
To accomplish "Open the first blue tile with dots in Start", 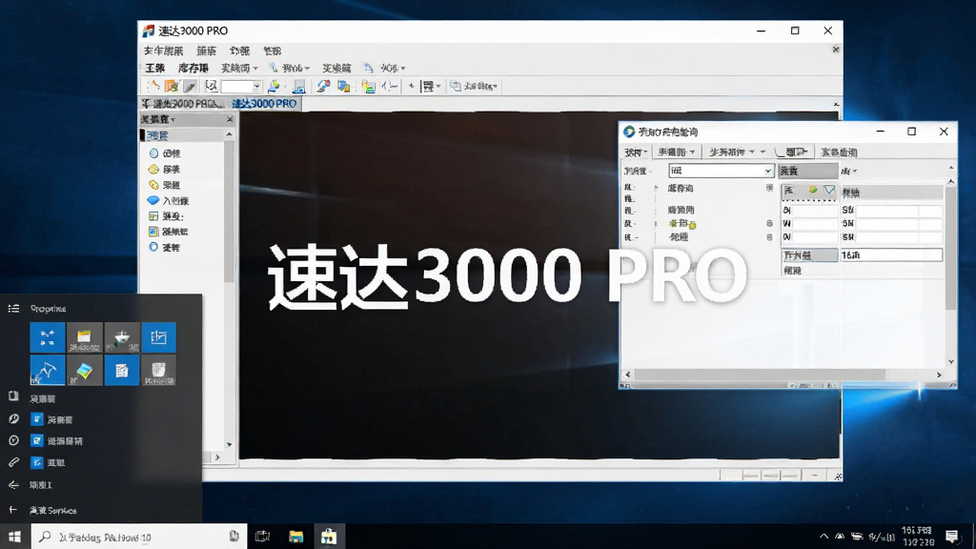I will point(48,338).
